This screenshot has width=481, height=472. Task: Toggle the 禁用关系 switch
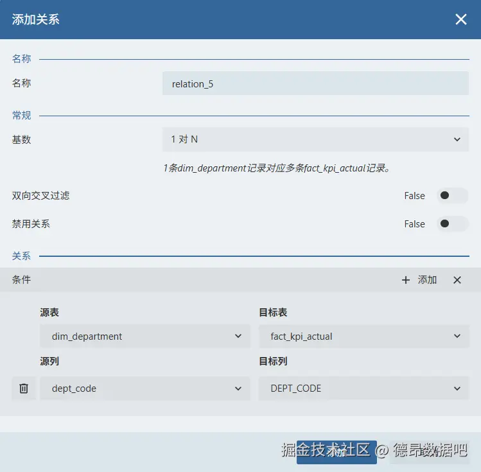452,223
